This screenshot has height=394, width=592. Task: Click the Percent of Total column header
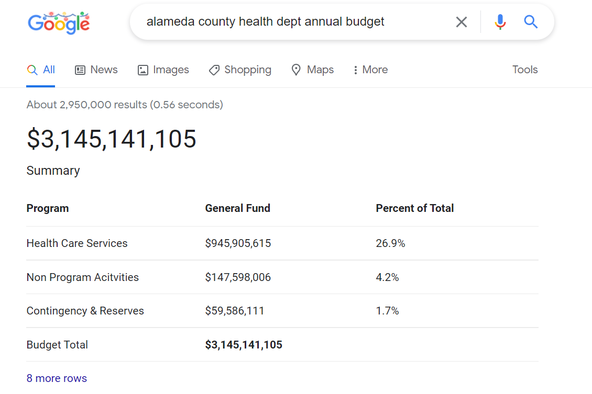pyautogui.click(x=414, y=208)
